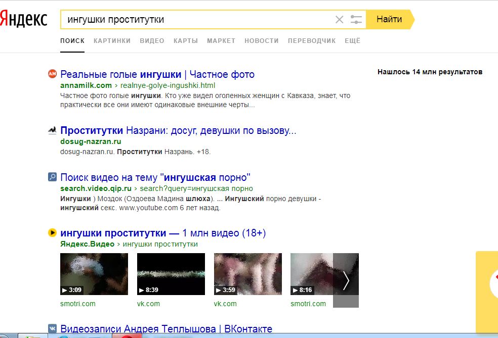Select the Поиск tab
This screenshot has height=338, width=498.
[x=72, y=41]
